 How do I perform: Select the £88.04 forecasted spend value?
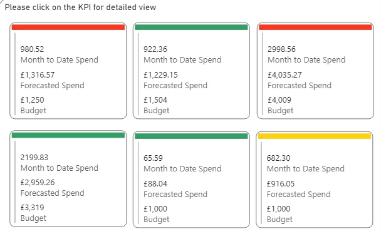155,184
